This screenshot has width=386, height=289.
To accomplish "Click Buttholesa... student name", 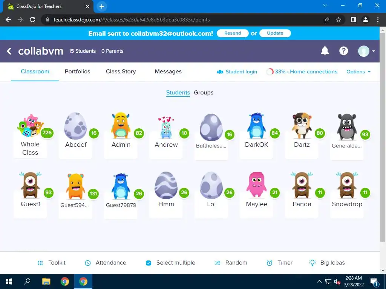I will click(x=211, y=146).
